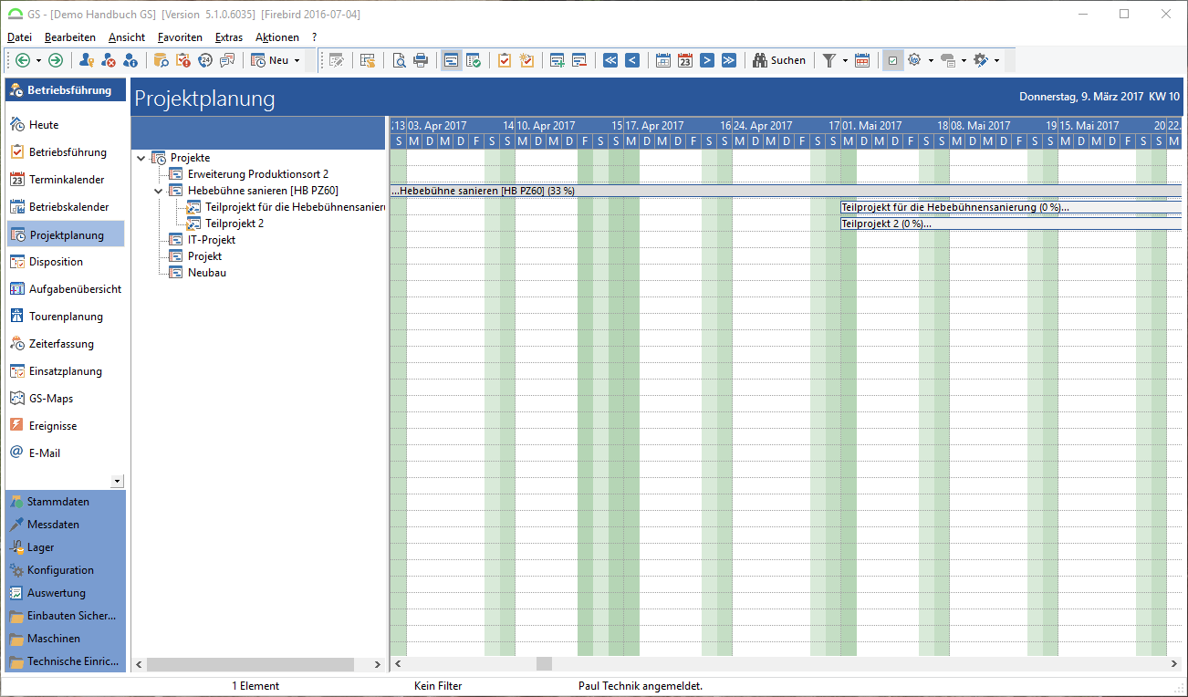
Task: Click the green forward arrow toolbar icon
Action: (56, 60)
